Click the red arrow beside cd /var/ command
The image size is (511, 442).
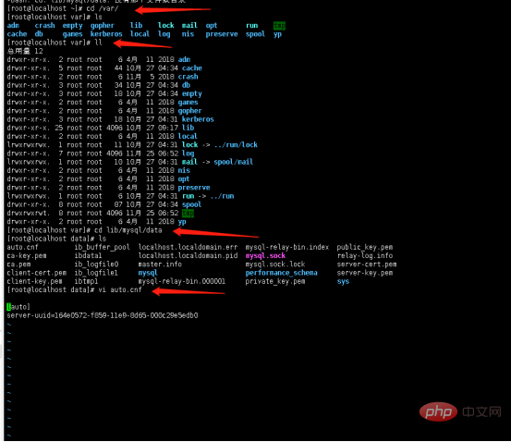tap(173, 9)
